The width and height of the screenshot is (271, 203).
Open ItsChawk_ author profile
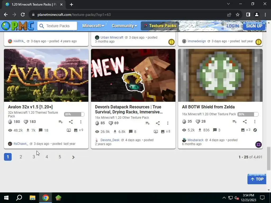pyautogui.click(x=21, y=144)
